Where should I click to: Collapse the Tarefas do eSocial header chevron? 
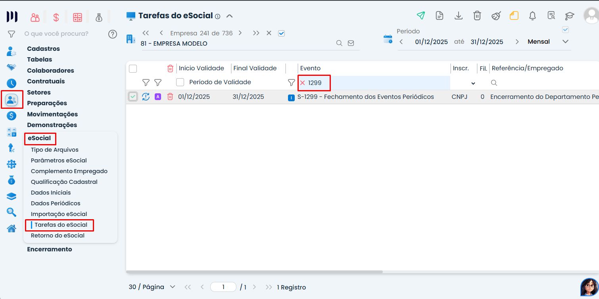click(229, 16)
